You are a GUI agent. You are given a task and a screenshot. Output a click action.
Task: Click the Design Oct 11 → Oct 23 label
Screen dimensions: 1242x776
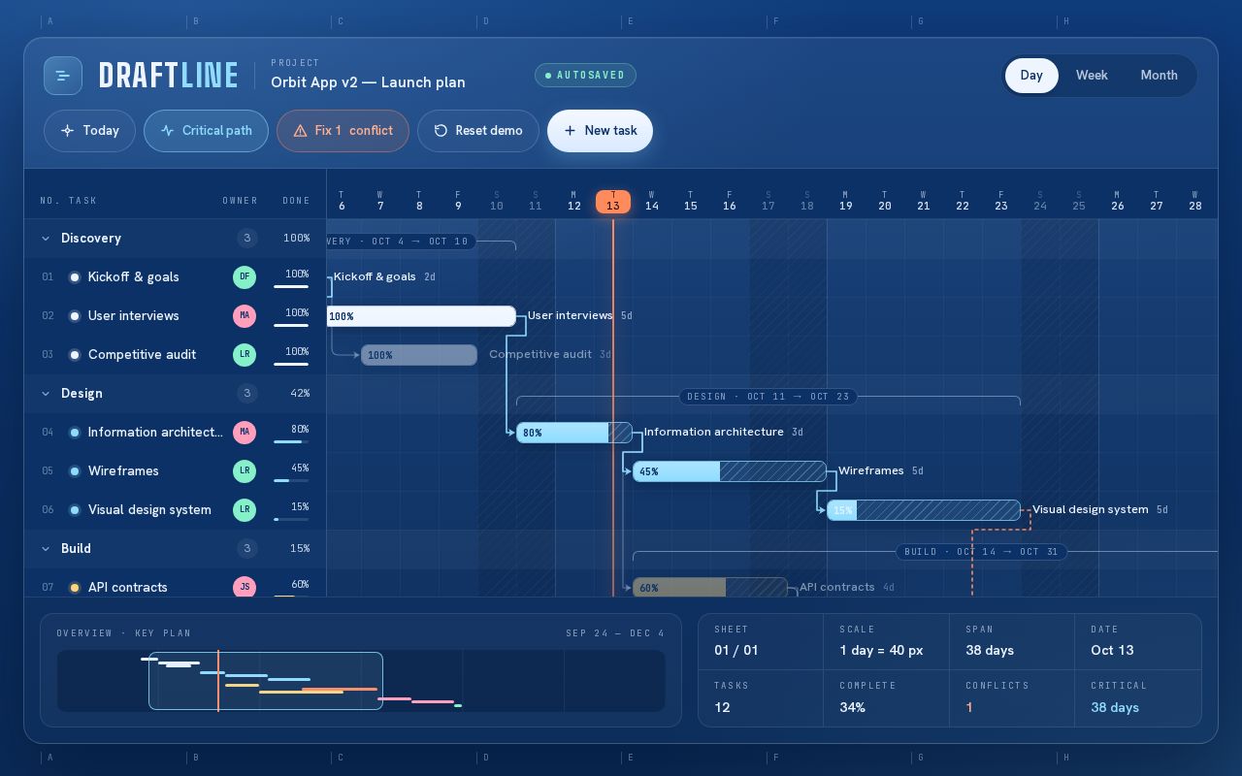click(768, 397)
